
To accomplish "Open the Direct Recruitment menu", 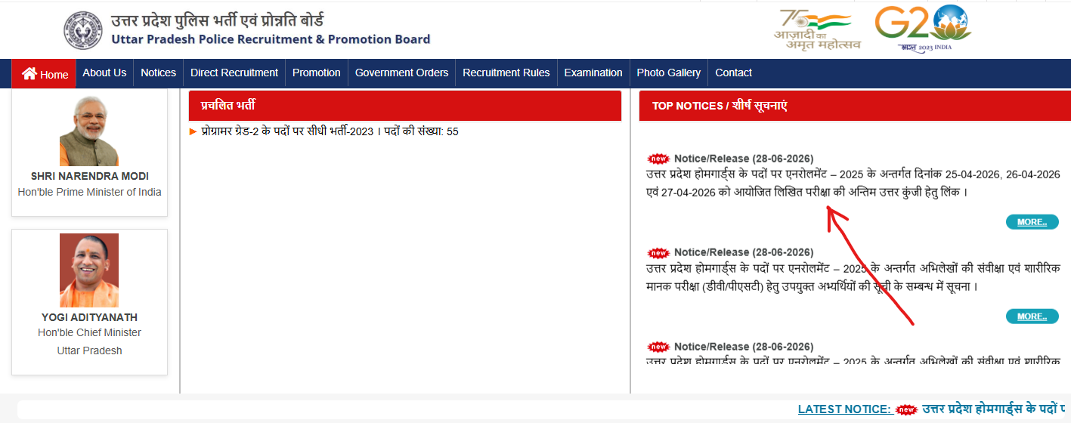I will (234, 73).
